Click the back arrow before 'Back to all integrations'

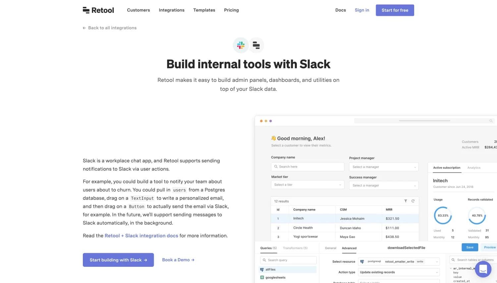[x=84, y=28]
